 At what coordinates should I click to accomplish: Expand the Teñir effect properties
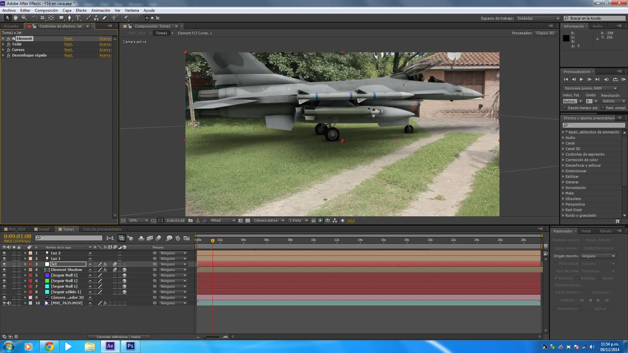3,44
